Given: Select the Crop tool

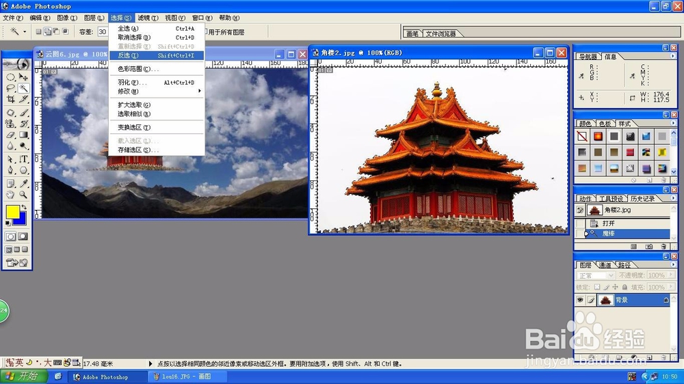Looking at the screenshot, I should [x=11, y=99].
